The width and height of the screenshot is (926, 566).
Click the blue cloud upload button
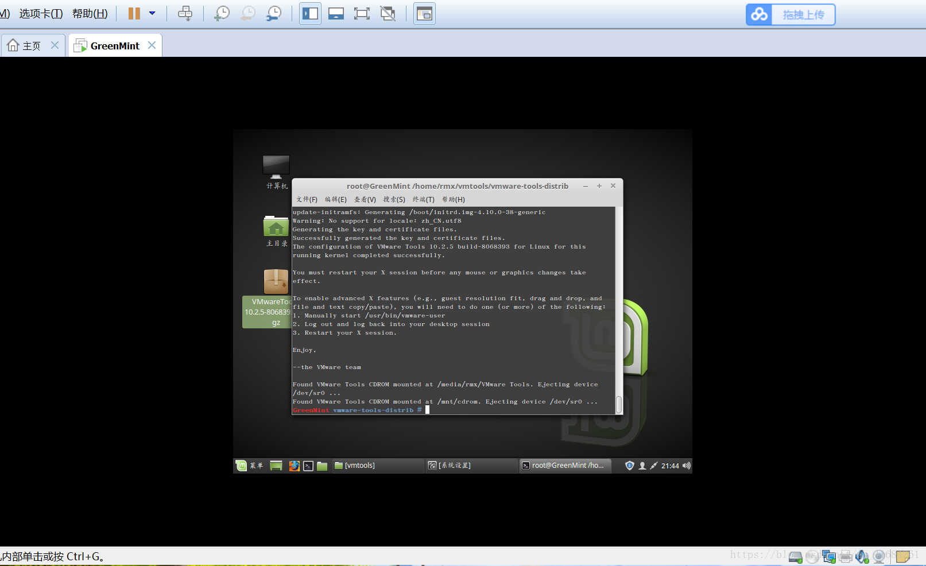791,14
